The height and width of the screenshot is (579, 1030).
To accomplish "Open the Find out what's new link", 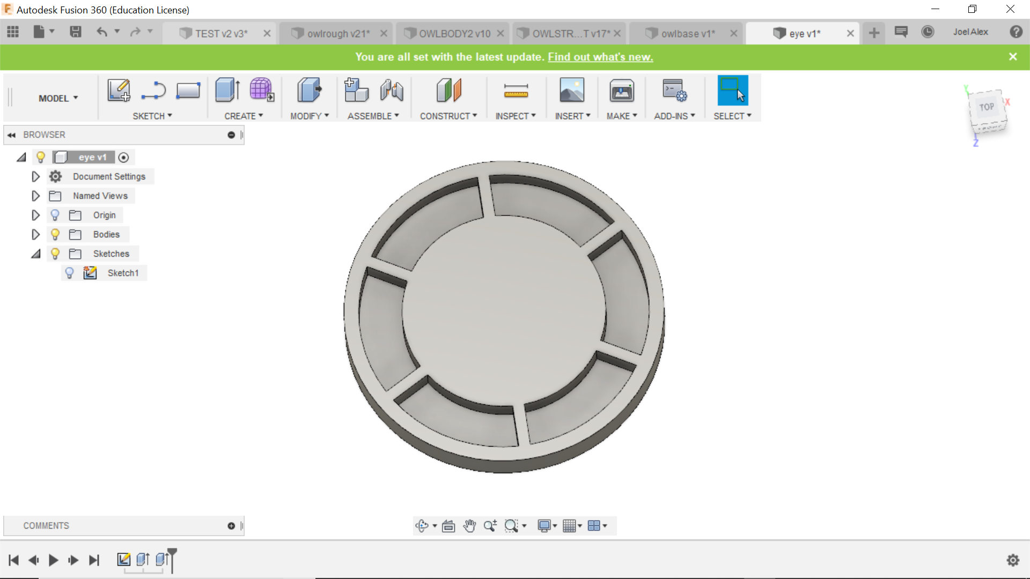I will coord(600,57).
